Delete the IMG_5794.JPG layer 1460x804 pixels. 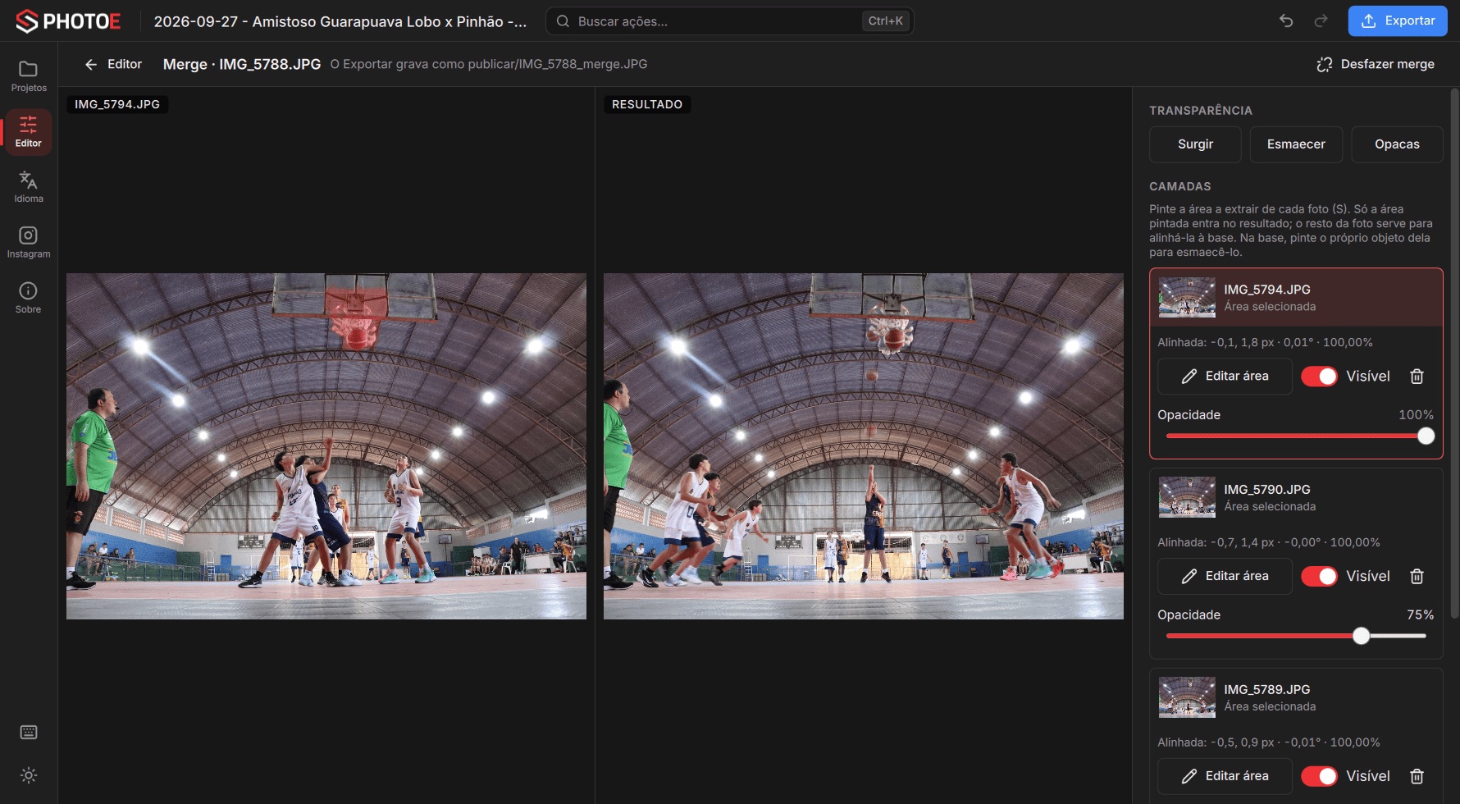(1417, 377)
